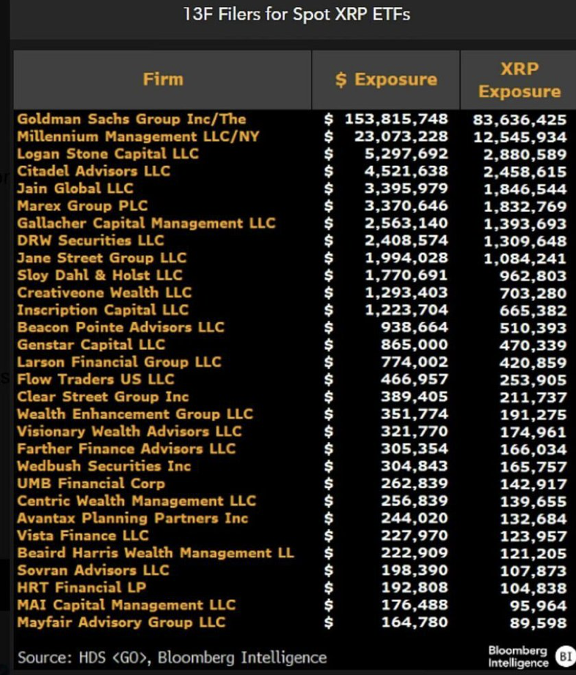
Task: Click the Firm column header
Action: [163, 80]
